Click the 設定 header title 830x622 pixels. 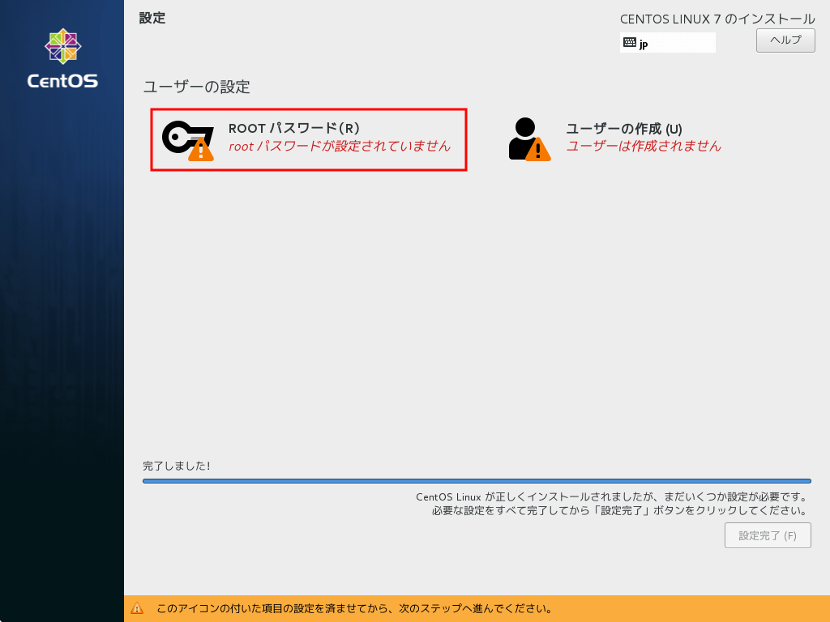154,18
